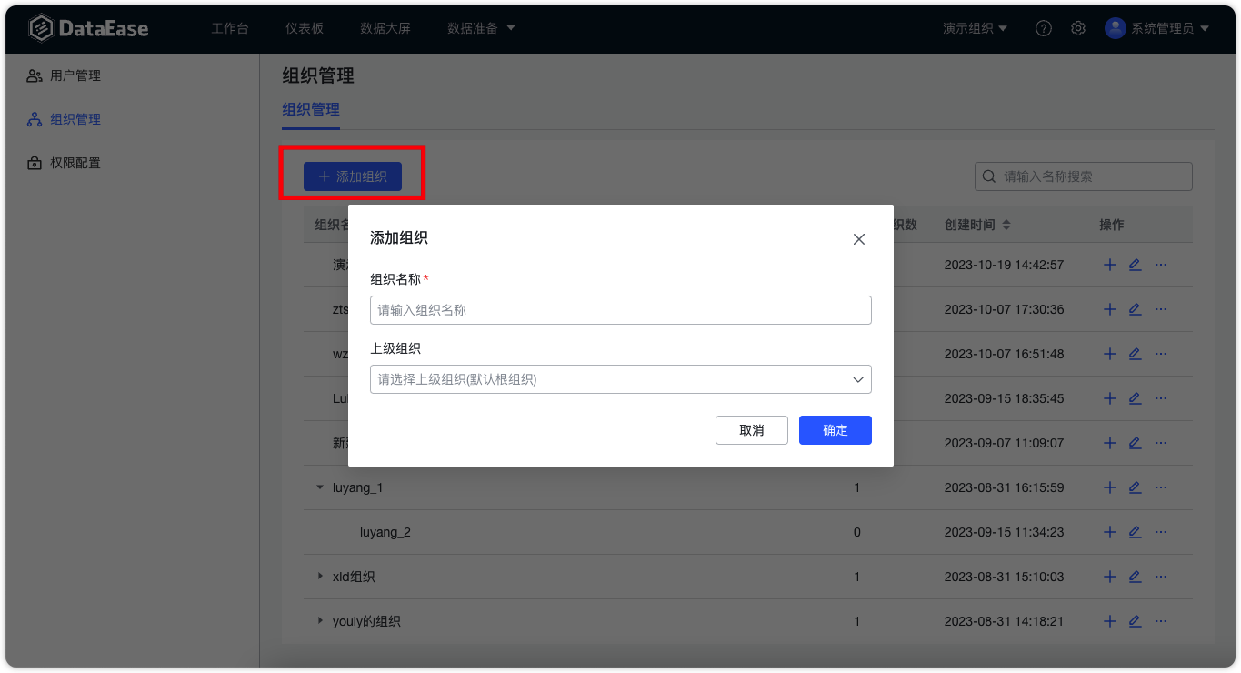Add sub-organization in the 17:30:36 row
Viewport: 1241px width, 673px height.
coord(1109,309)
